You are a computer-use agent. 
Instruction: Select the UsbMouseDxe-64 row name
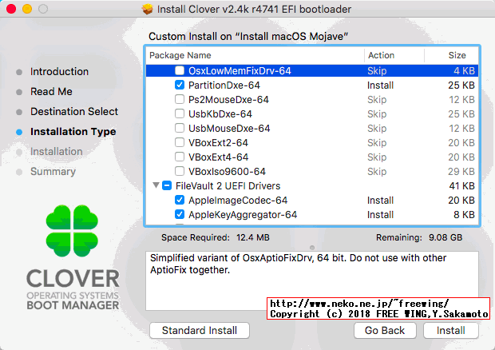(x=229, y=128)
